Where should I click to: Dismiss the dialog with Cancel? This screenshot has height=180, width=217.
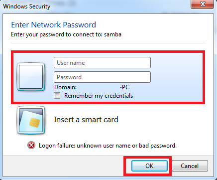click(190, 166)
